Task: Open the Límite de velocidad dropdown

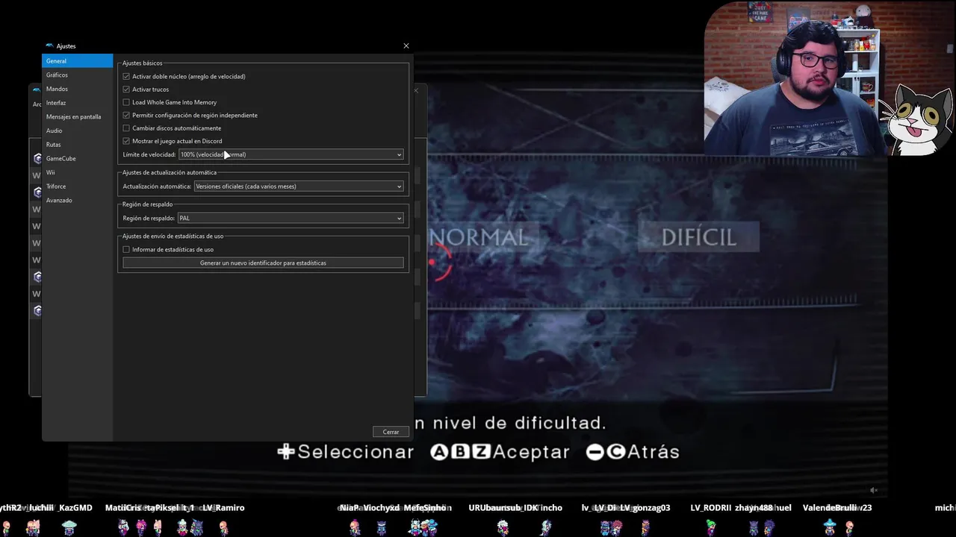Action: tap(291, 154)
